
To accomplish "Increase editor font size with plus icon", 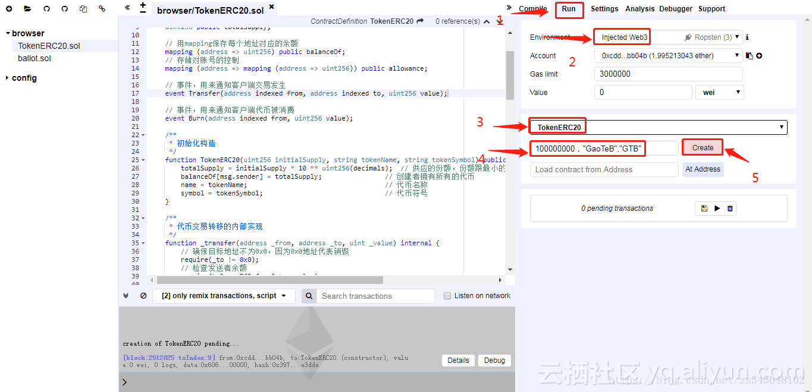I will click(x=143, y=4).
